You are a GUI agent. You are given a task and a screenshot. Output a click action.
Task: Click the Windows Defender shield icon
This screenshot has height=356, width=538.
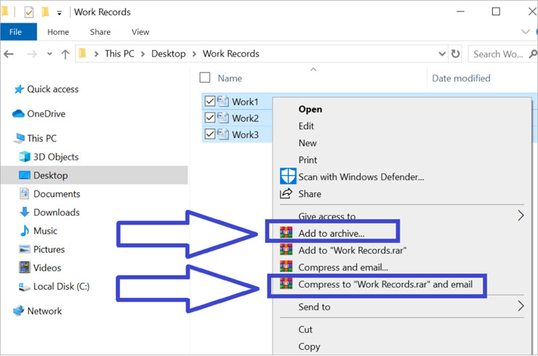[x=288, y=177]
